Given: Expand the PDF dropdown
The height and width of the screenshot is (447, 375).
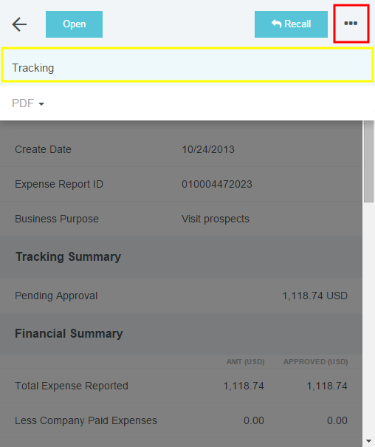Looking at the screenshot, I should click(28, 103).
